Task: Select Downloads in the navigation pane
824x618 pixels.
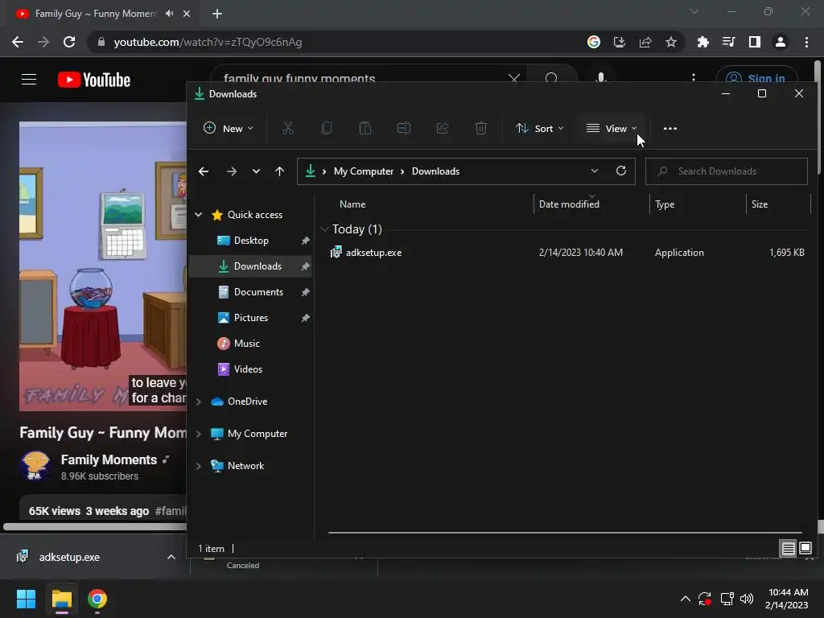Action: pos(250,266)
